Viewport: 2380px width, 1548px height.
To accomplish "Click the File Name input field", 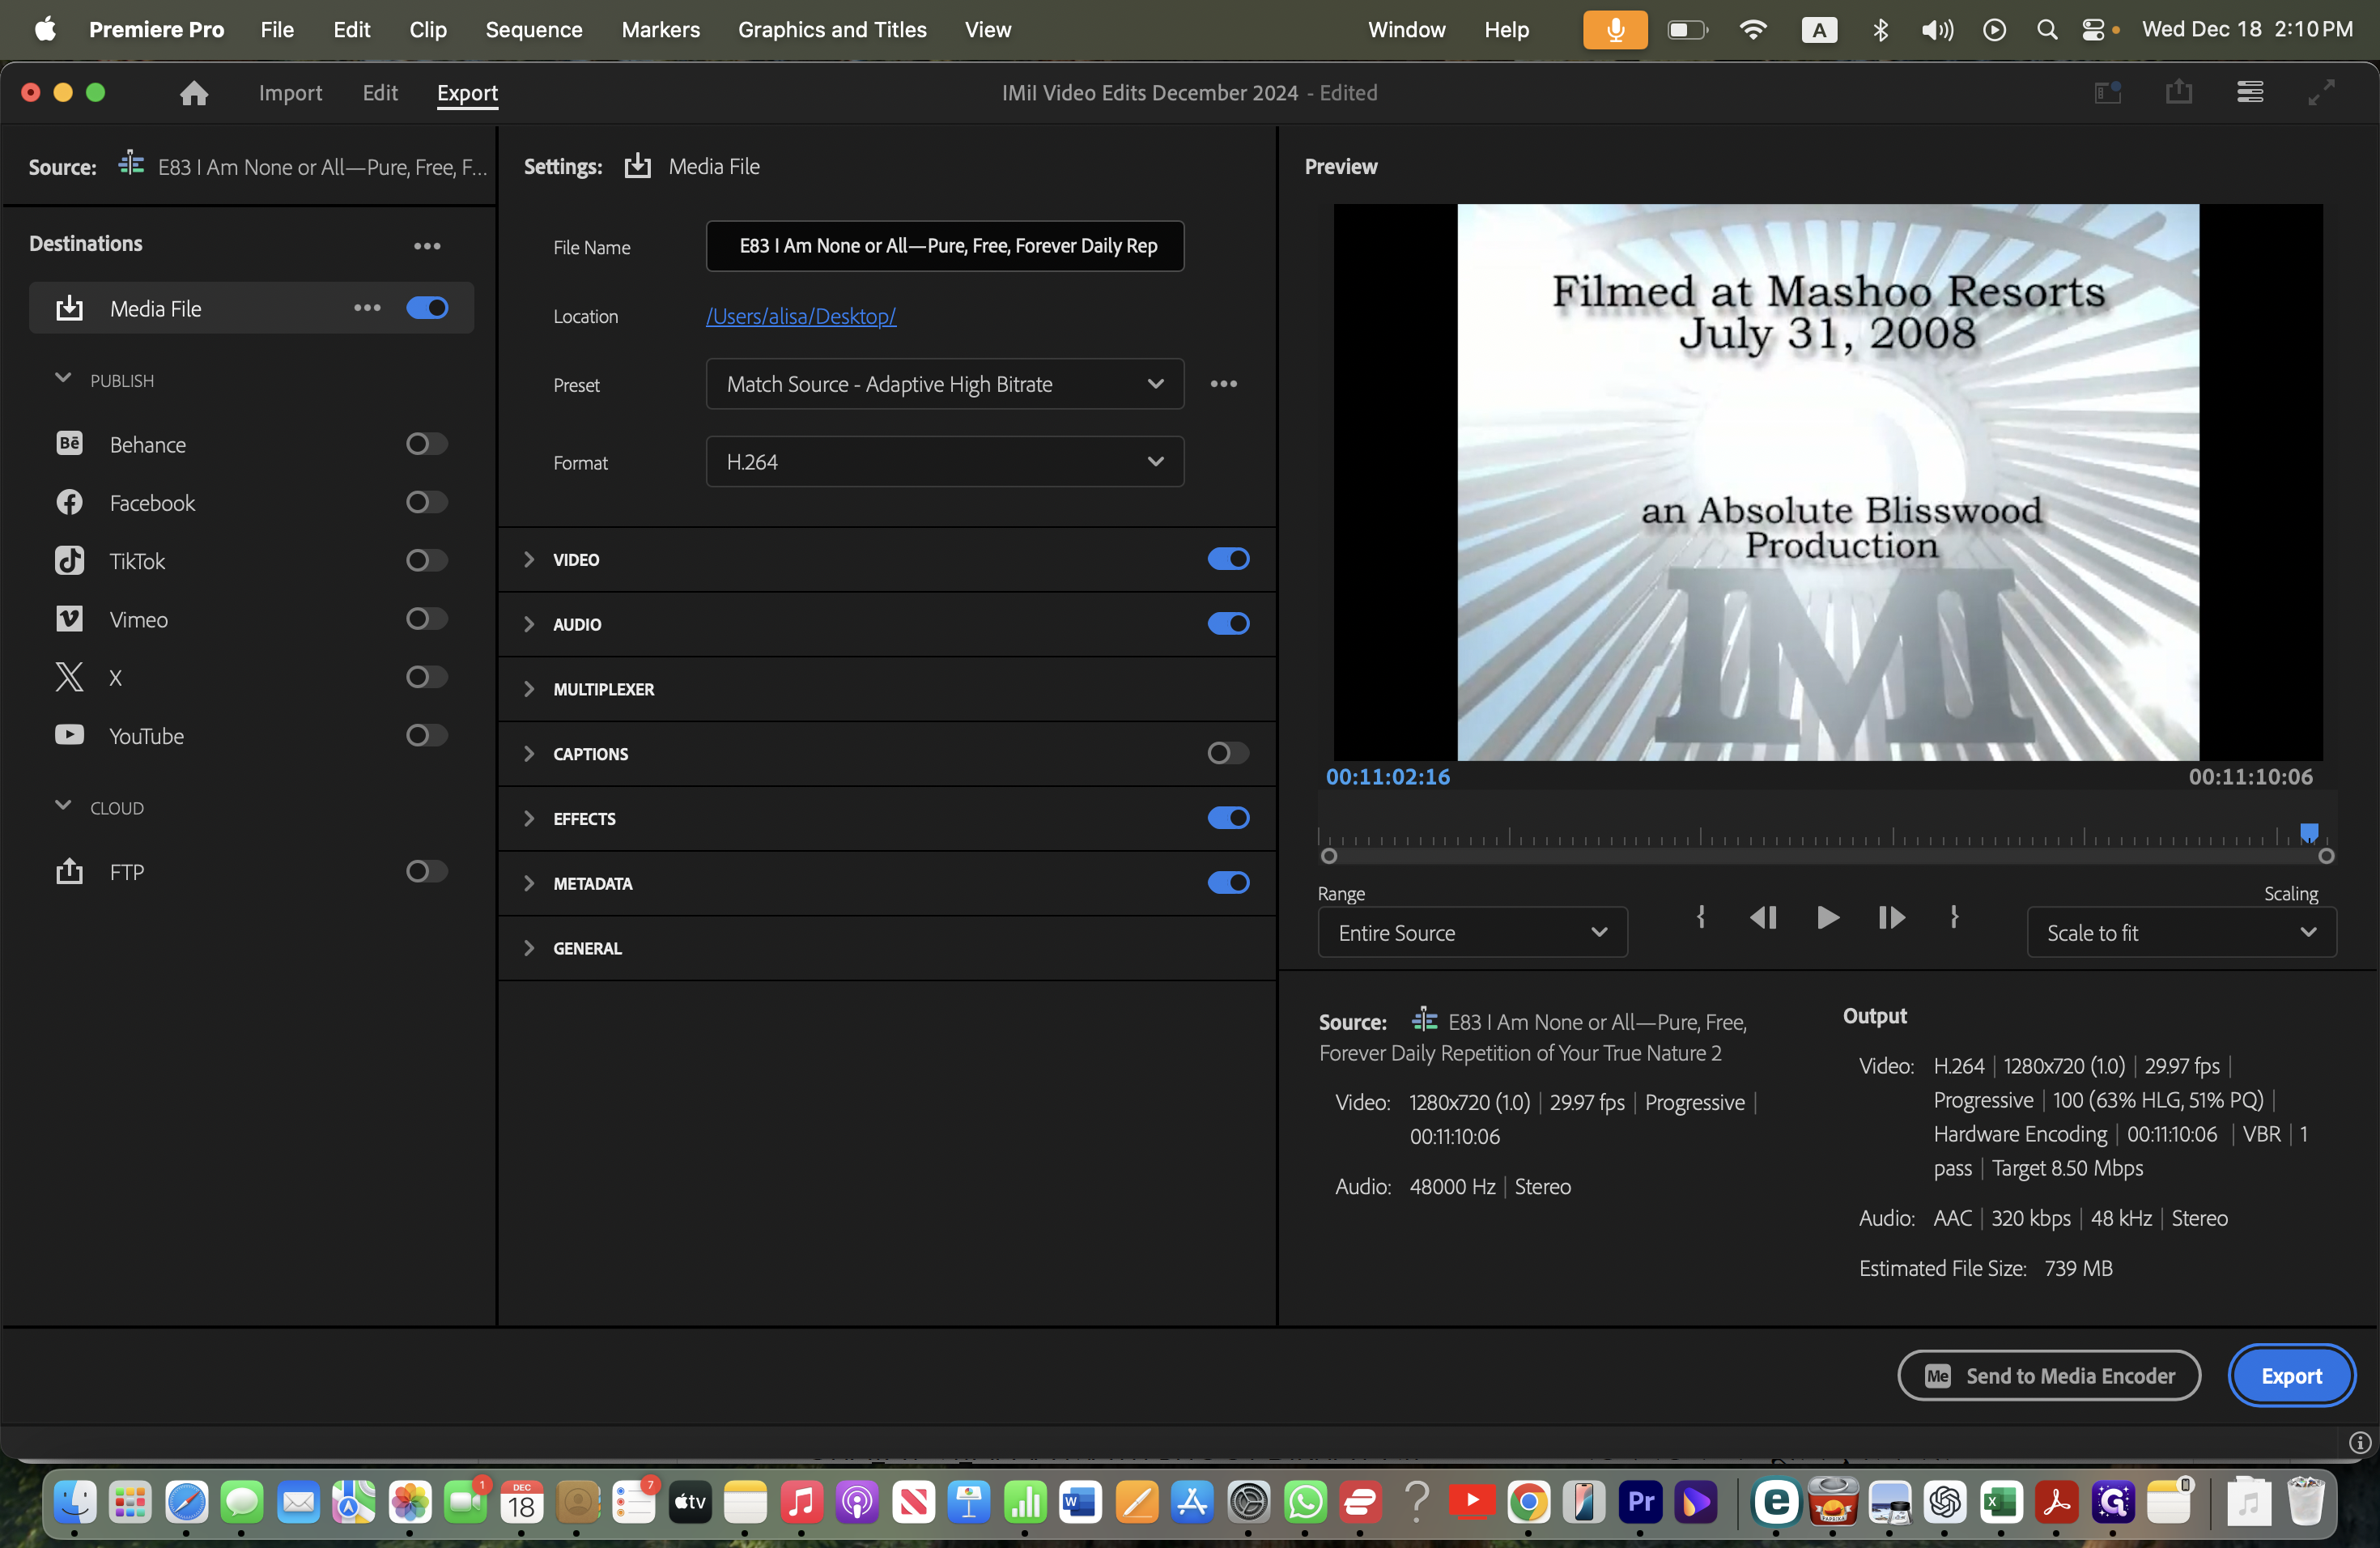I will (x=945, y=246).
